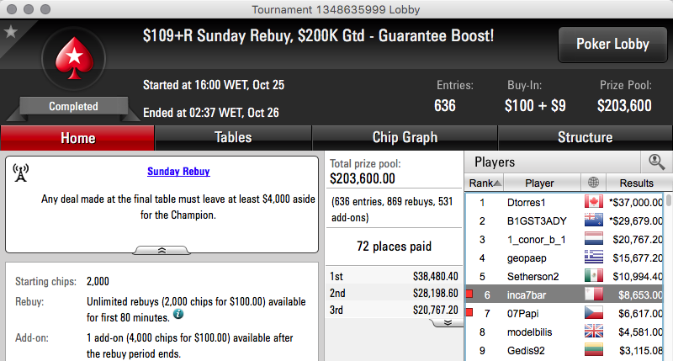Open the Sunday Rebuy link
Viewport: 673px width, 361px height.
pos(178,172)
